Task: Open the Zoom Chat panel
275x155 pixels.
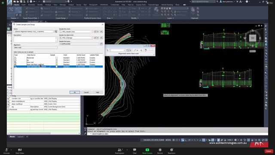Action: pos(134,150)
